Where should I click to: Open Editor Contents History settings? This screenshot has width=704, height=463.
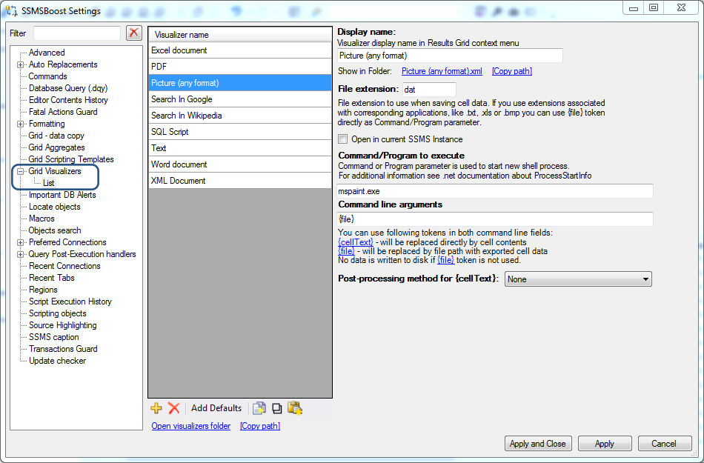[68, 100]
